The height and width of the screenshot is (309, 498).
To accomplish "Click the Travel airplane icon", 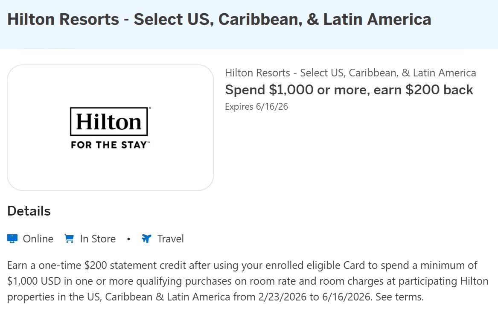I will [x=146, y=239].
